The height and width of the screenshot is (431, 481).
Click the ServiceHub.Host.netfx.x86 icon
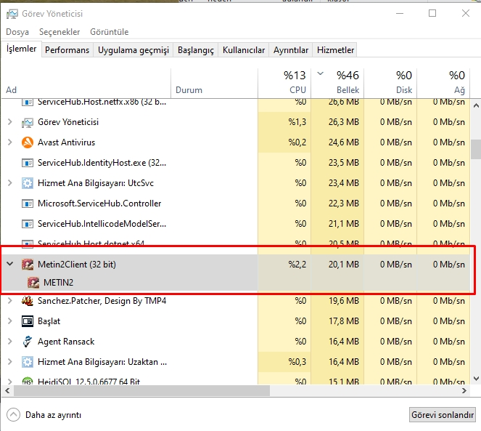click(28, 102)
